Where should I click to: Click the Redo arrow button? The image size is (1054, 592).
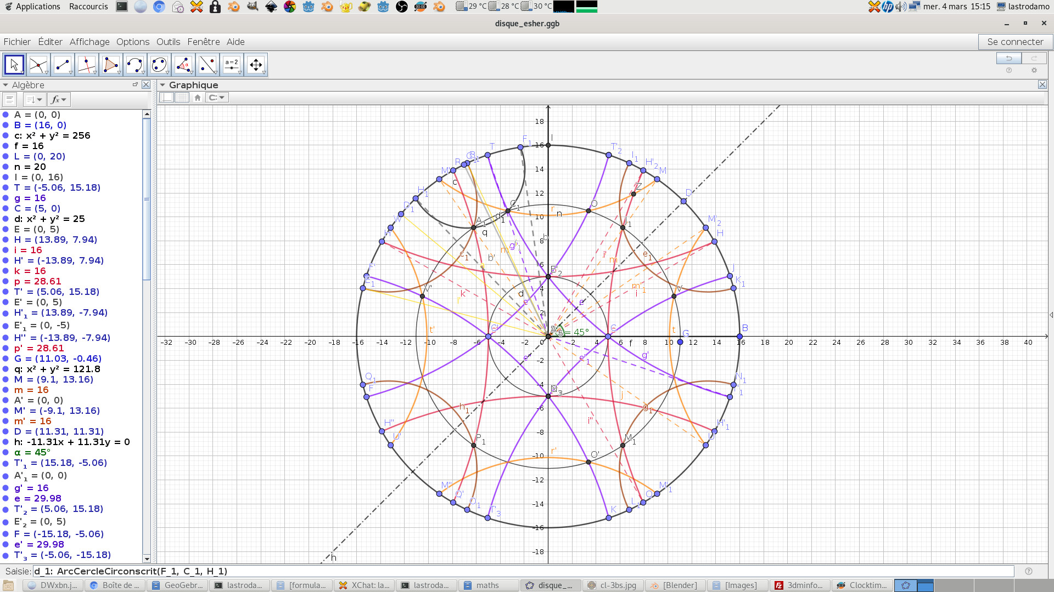[x=1034, y=58]
